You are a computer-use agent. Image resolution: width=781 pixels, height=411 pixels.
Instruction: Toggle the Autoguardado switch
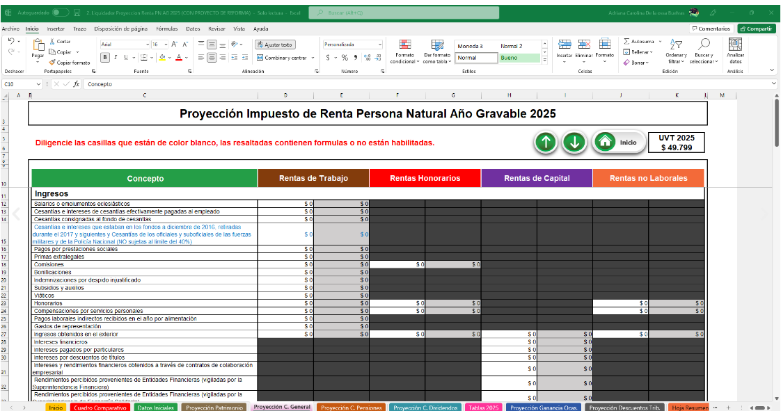[x=61, y=13]
